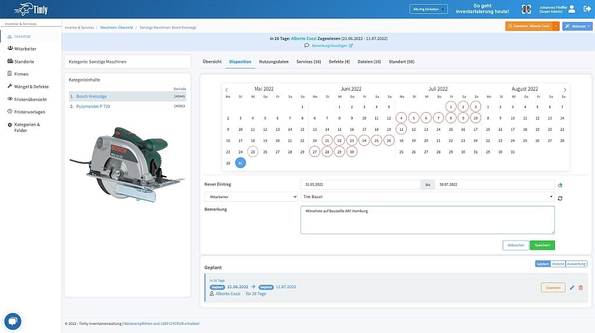The image size is (595, 333).
Task: Open the chat support bubble
Action: (13, 321)
